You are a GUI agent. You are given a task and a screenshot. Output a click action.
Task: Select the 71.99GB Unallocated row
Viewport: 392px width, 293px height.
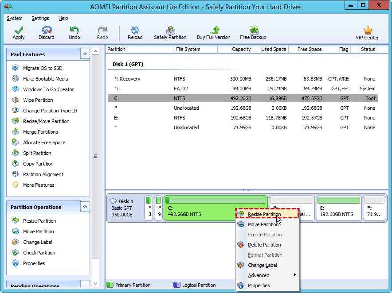point(243,127)
